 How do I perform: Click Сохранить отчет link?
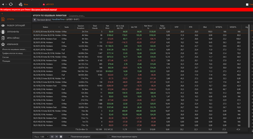(77, 16)
